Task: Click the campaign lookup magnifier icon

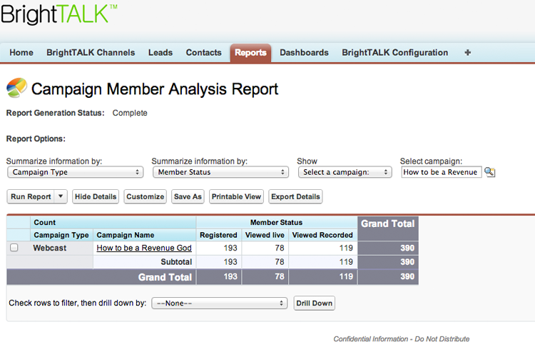Action: click(489, 172)
